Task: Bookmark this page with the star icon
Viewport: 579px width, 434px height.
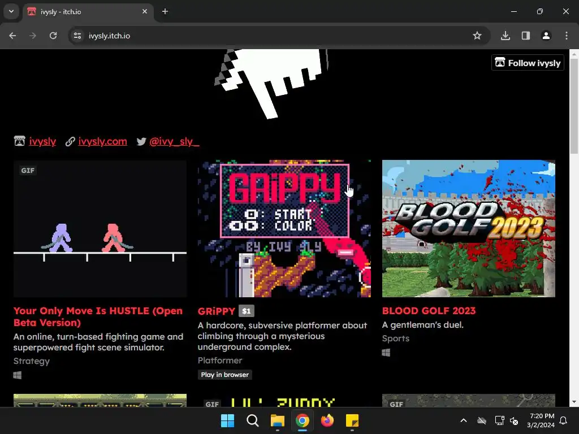Action: click(477, 36)
